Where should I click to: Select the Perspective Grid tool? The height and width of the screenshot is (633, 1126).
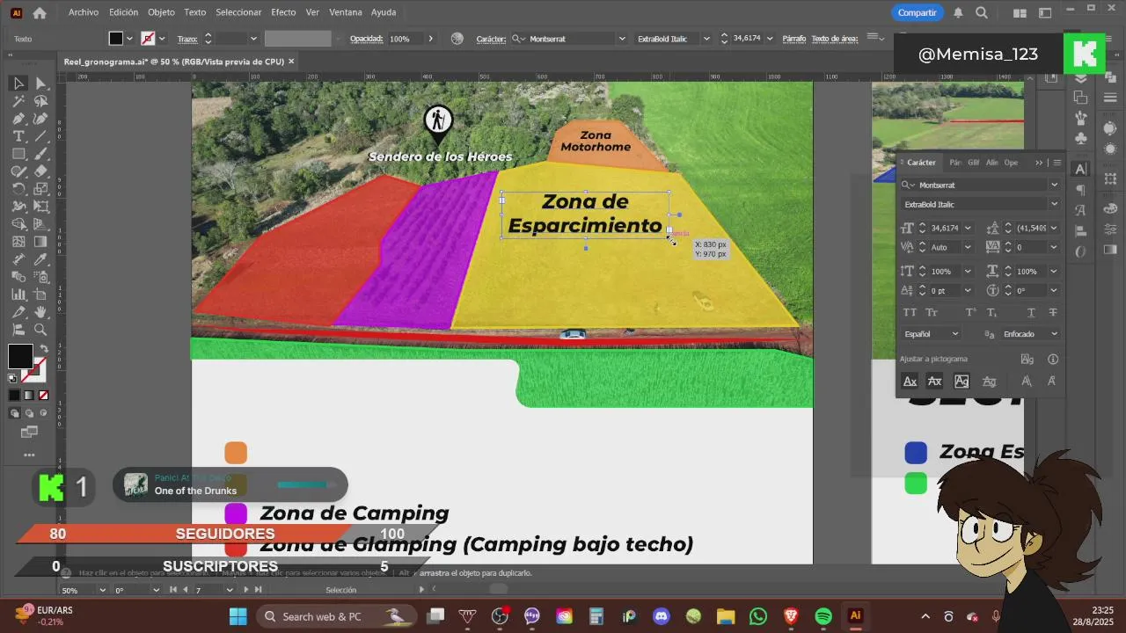click(x=40, y=224)
